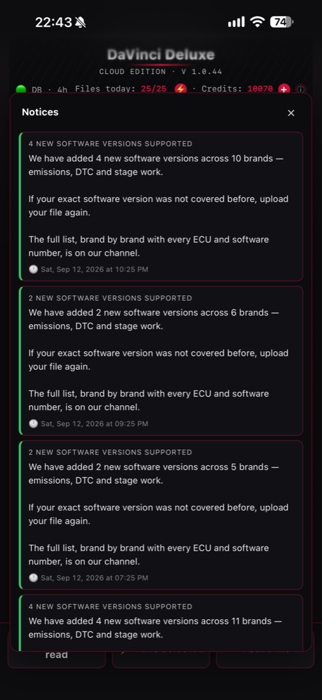Open the notice mentioning 6 brands
322x700 pixels.
[161, 361]
